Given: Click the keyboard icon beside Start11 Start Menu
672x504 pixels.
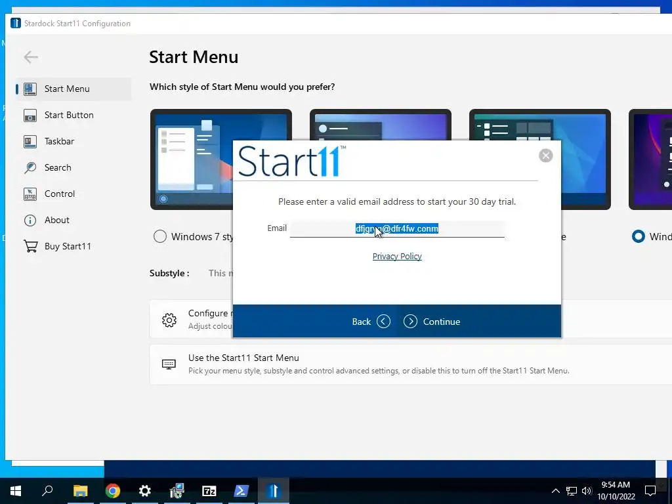Looking at the screenshot, I should tap(169, 364).
